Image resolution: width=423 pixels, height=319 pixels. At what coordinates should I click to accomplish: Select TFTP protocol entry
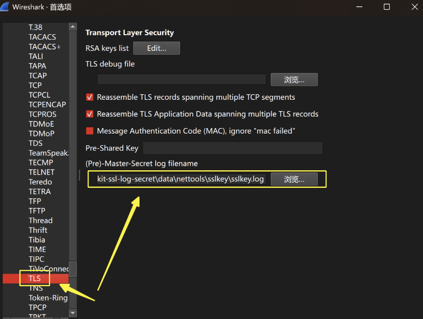(x=37, y=211)
